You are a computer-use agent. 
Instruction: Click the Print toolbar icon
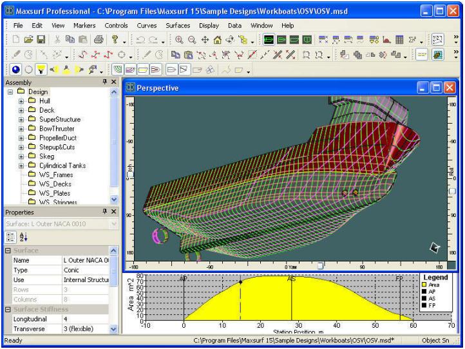(100, 40)
